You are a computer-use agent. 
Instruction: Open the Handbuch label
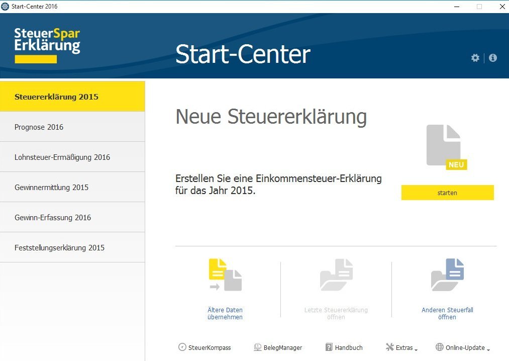point(349,348)
